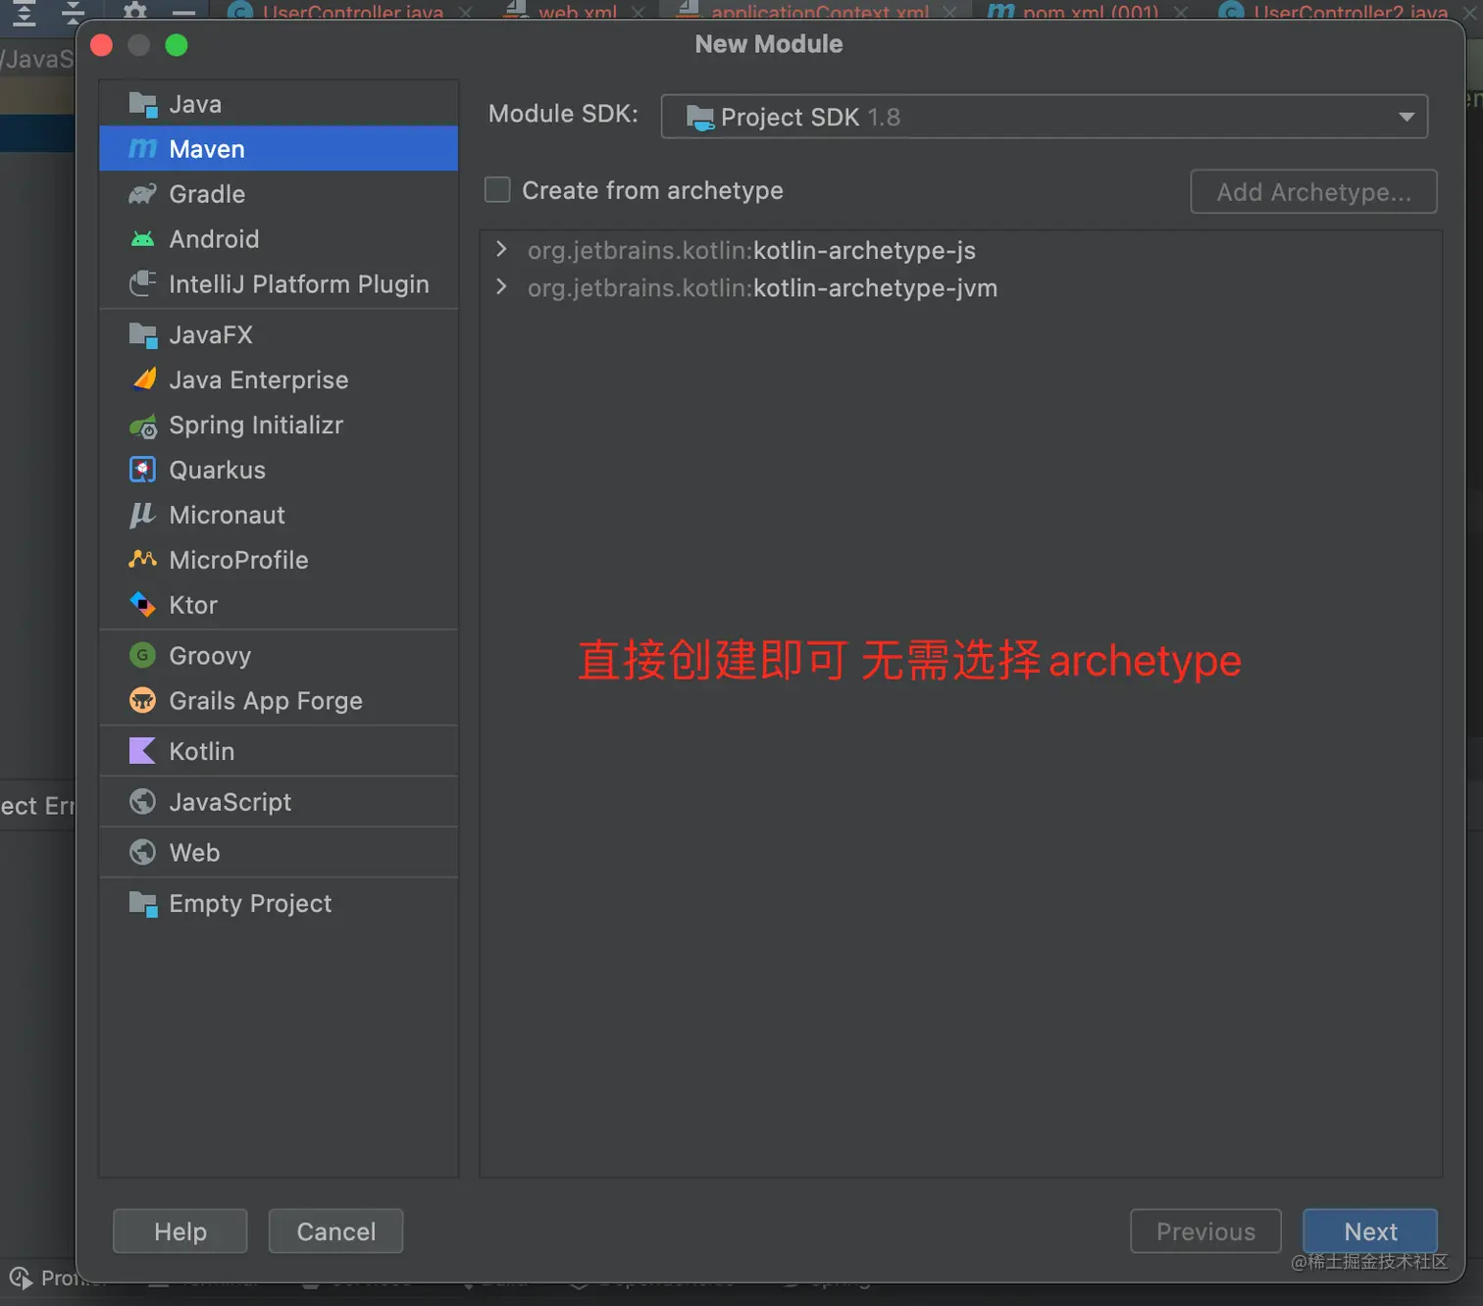Click the MicroProfile icon
This screenshot has width=1483, height=1306.
143,559
